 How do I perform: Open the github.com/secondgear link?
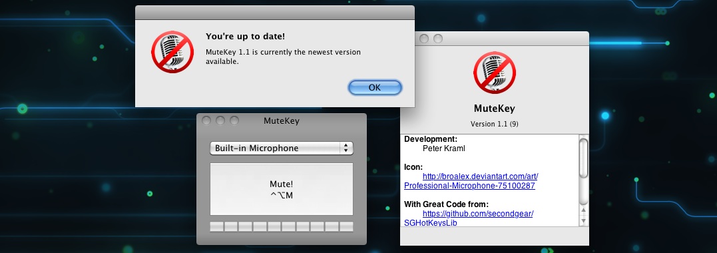pyautogui.click(x=478, y=214)
